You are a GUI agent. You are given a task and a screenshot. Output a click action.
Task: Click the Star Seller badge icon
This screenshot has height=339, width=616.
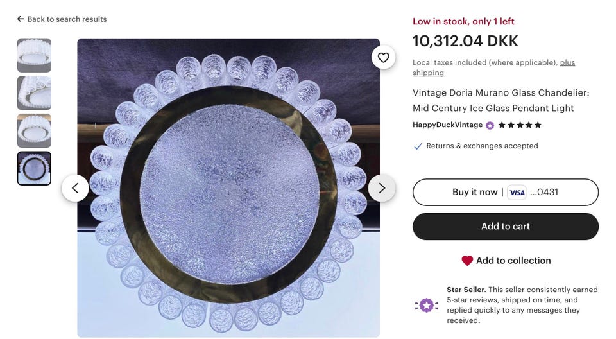point(427,305)
